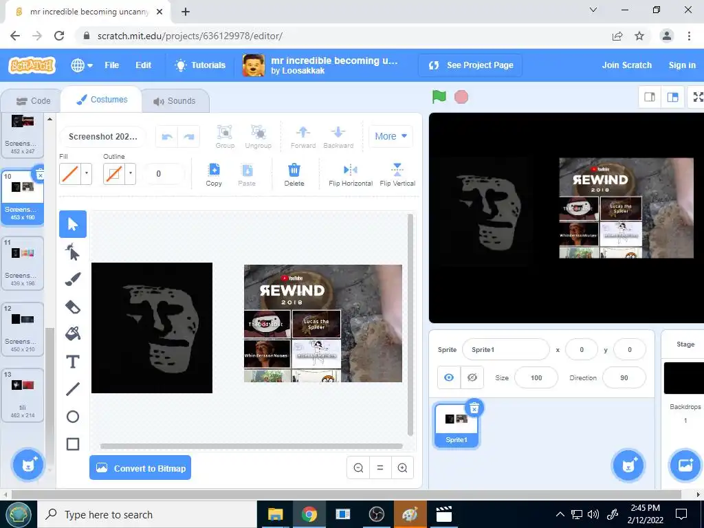The width and height of the screenshot is (704, 528).
Task: Move selection Forward
Action: (x=303, y=137)
